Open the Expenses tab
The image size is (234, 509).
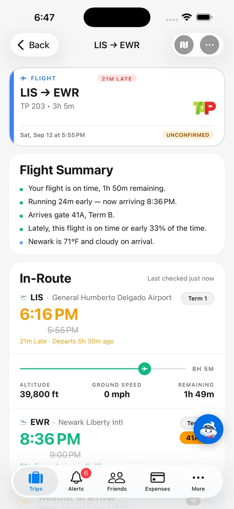pyautogui.click(x=158, y=481)
